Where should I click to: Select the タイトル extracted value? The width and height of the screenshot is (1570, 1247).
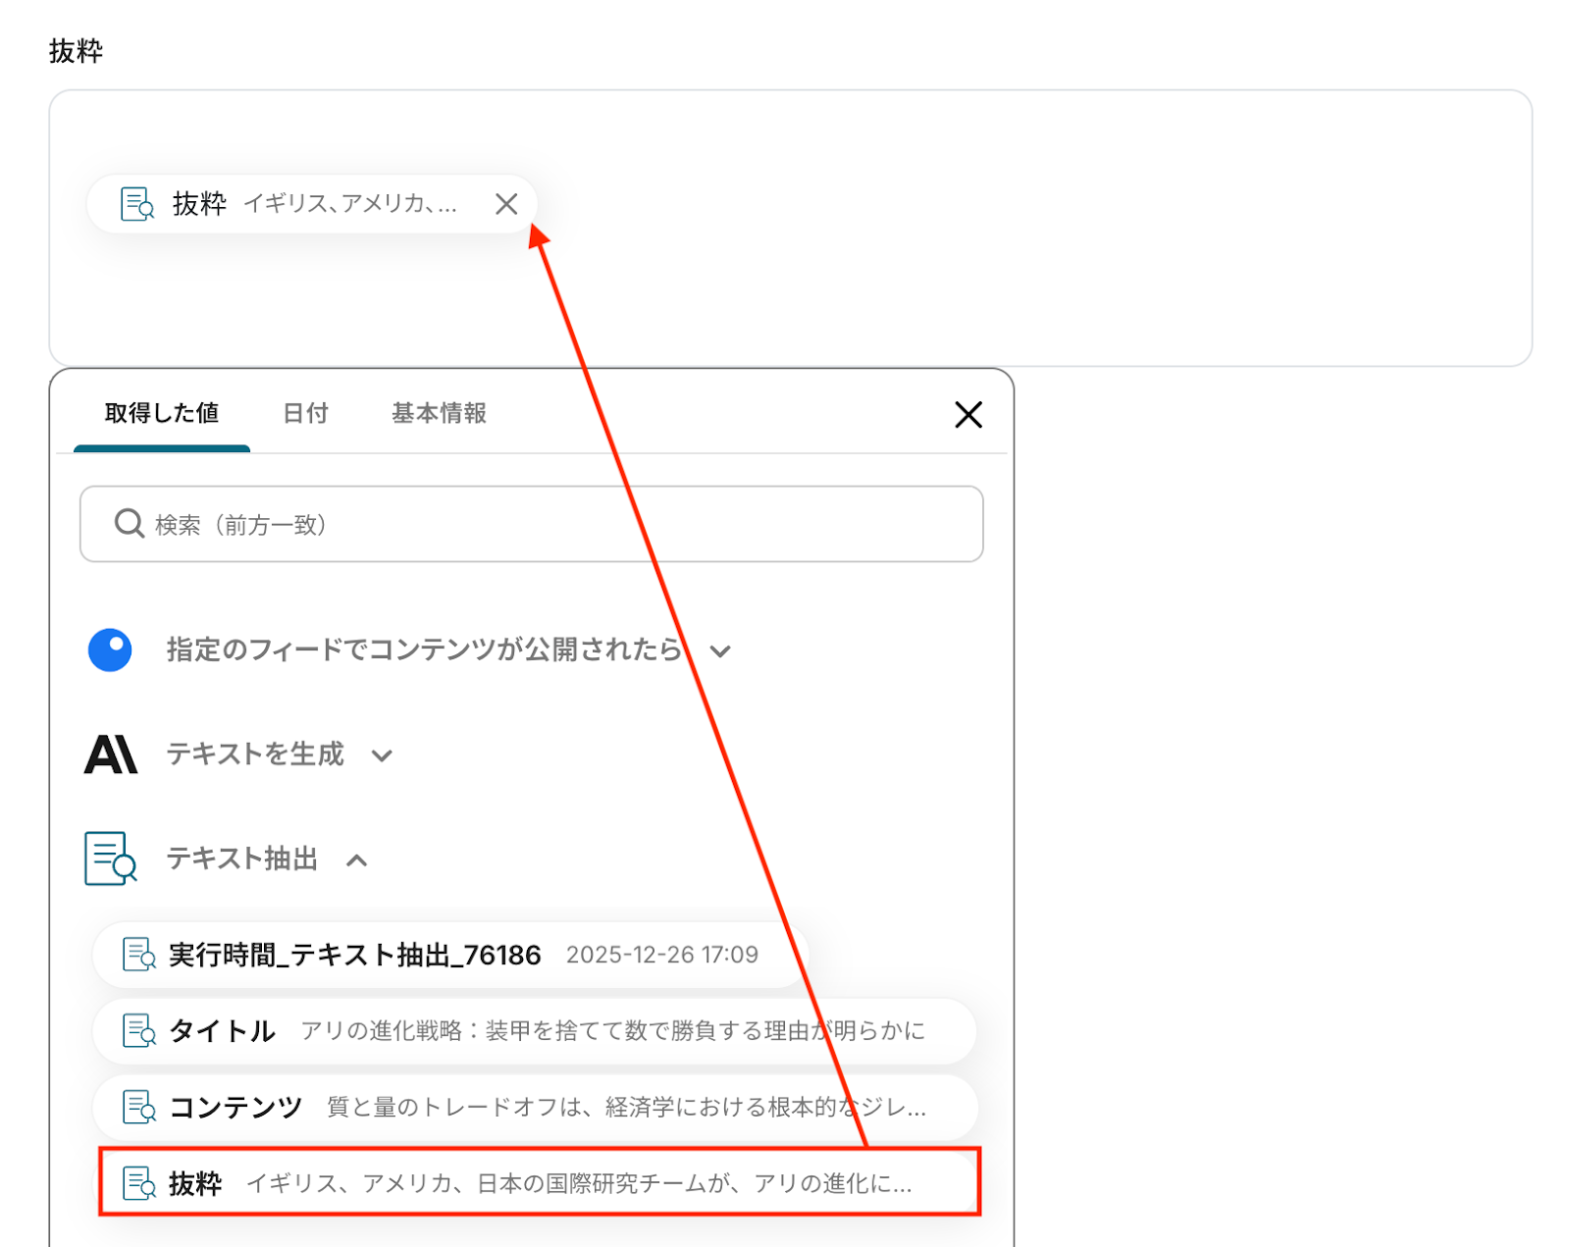535,1031
